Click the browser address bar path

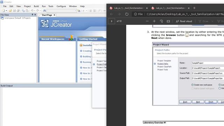pyautogui.click(x=185, y=14)
